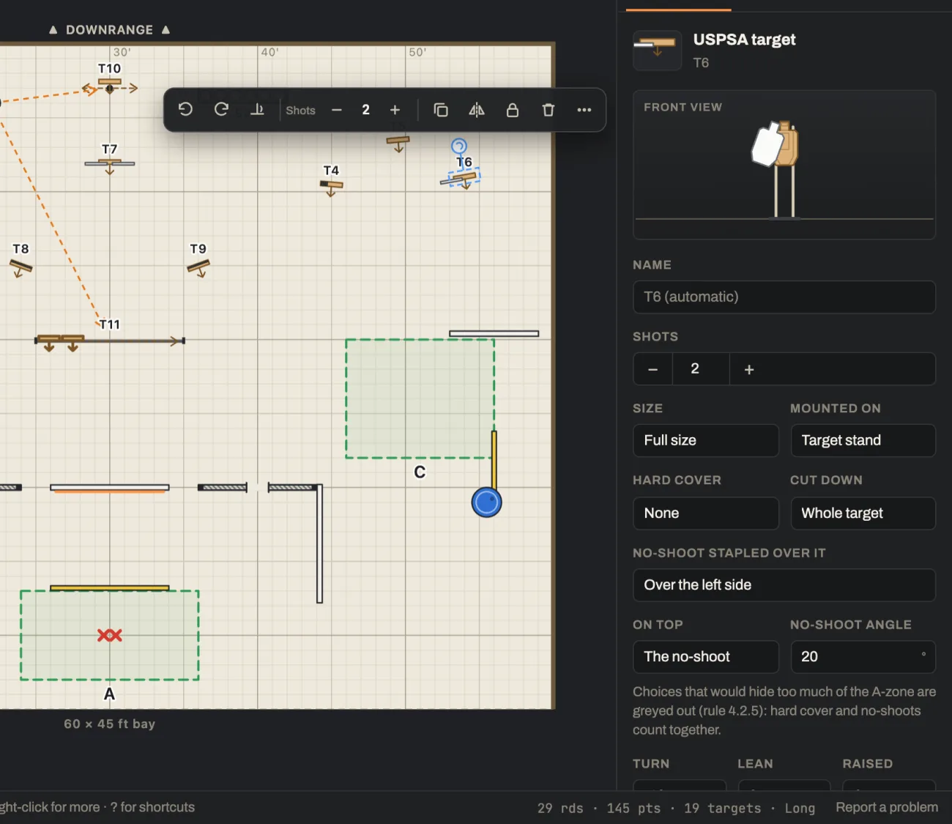Select target T10 on the stage
This screenshot has height=824, width=952.
coord(110,84)
